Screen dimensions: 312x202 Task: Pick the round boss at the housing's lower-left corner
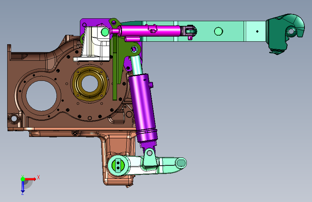click(14, 119)
